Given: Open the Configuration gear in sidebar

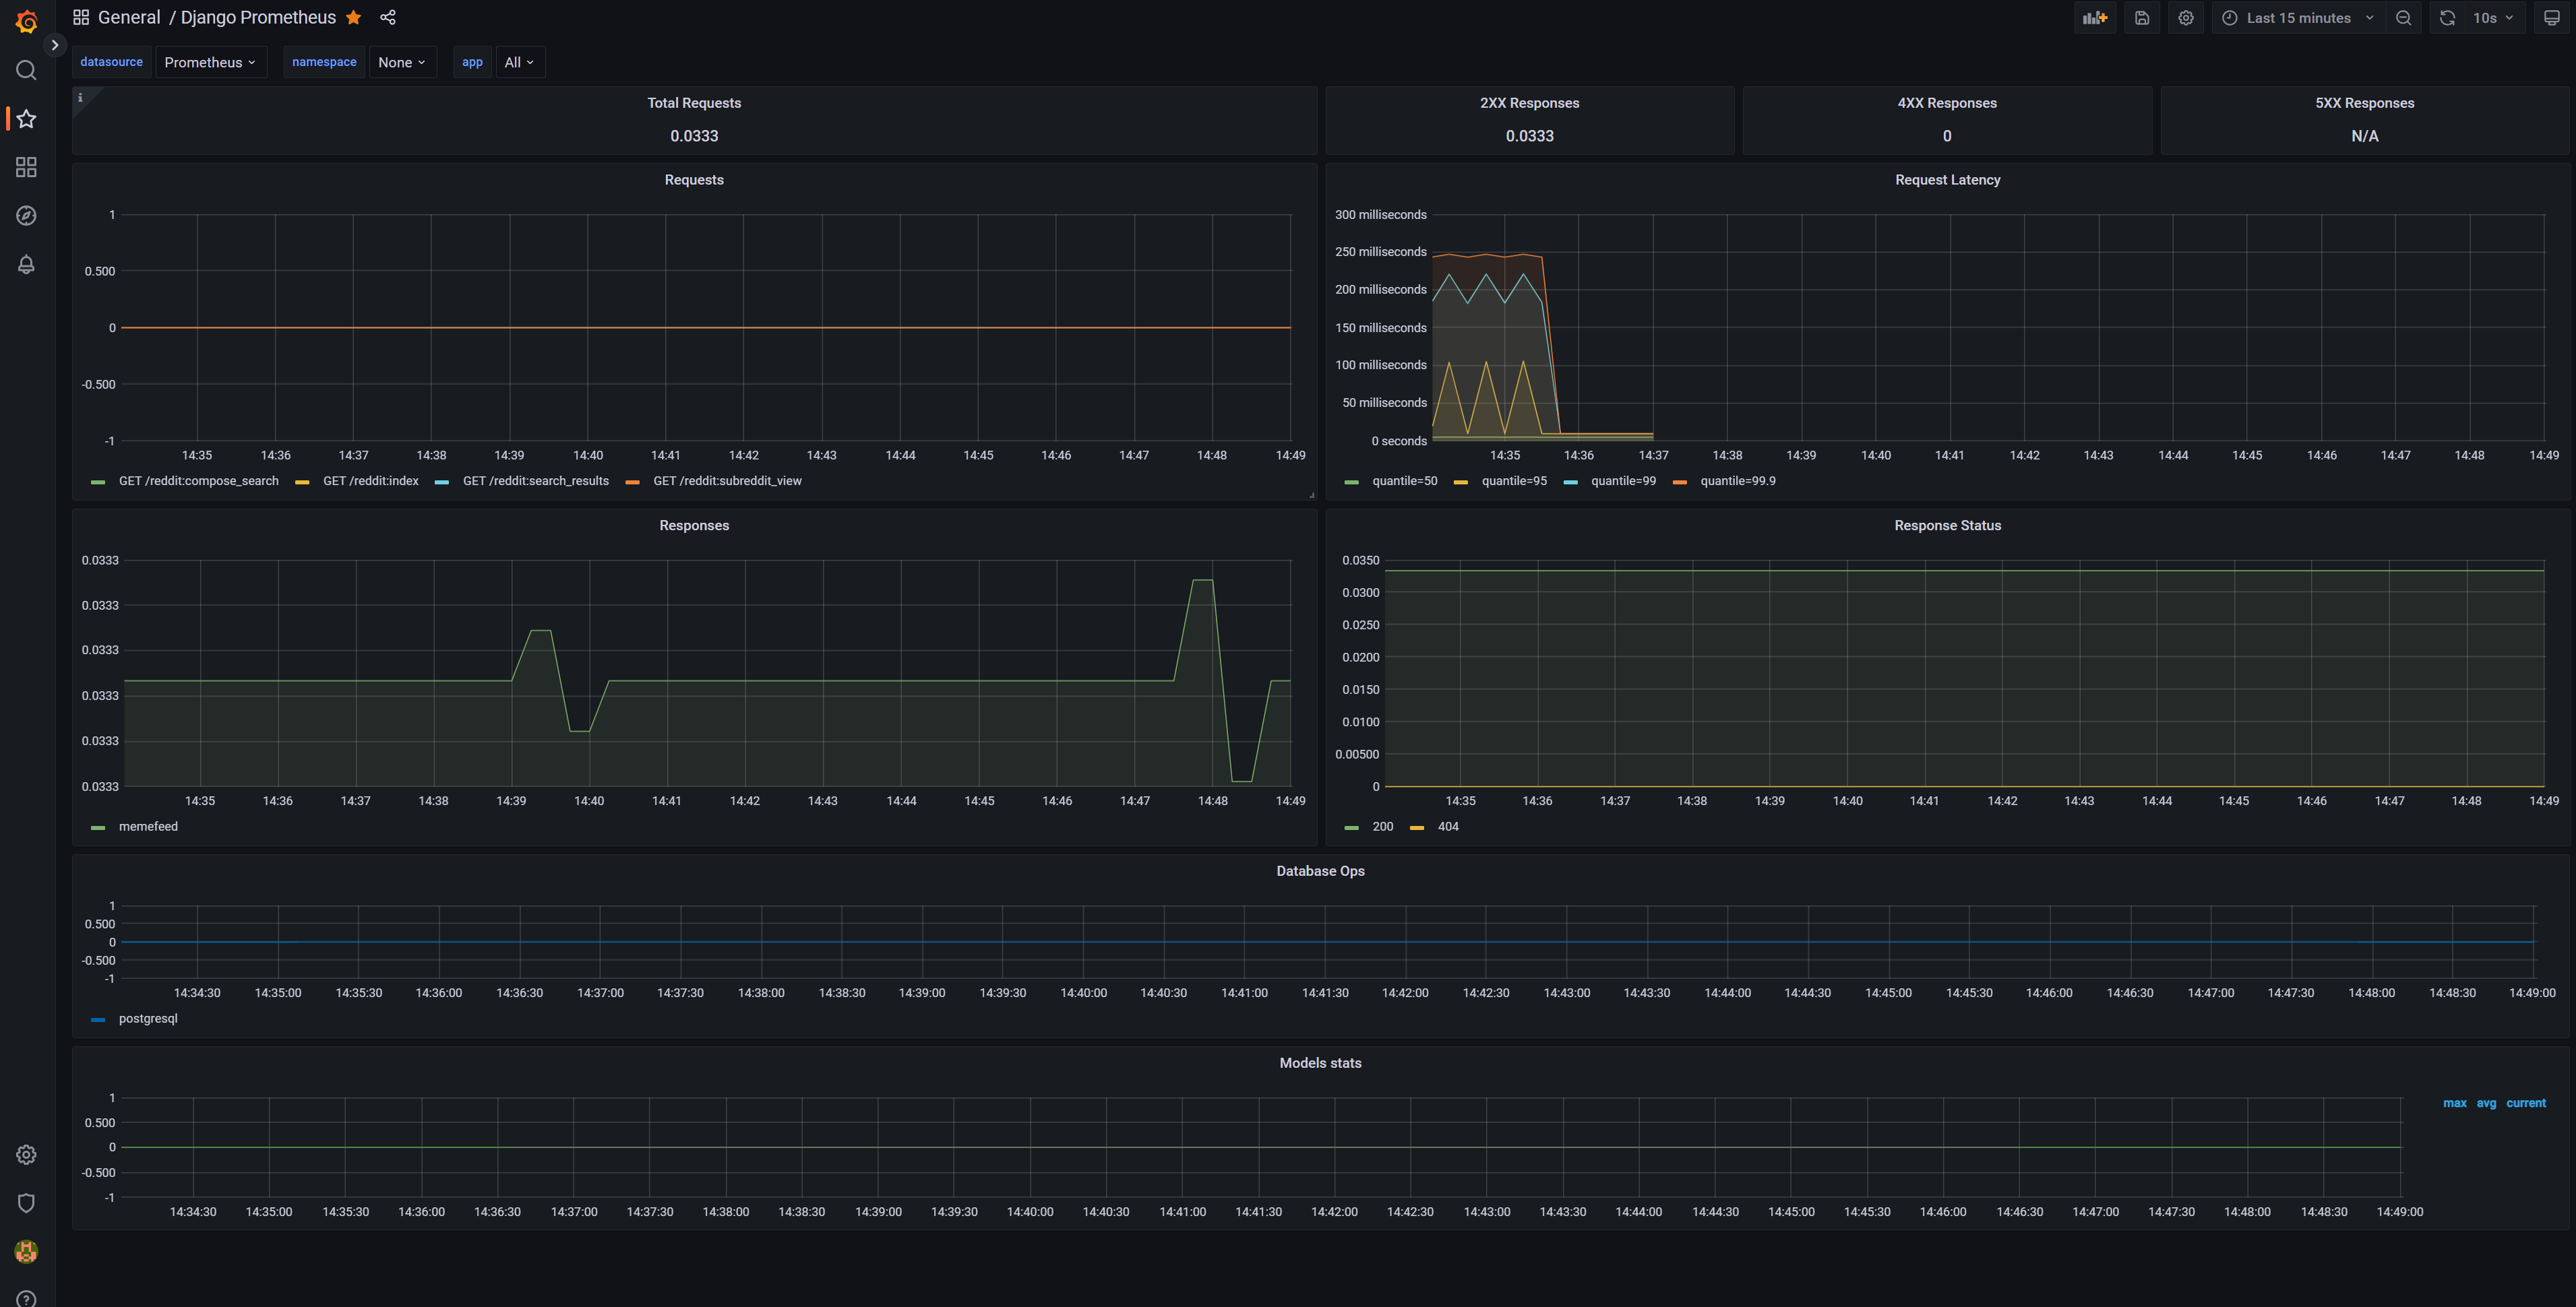Looking at the screenshot, I should pos(27,1155).
